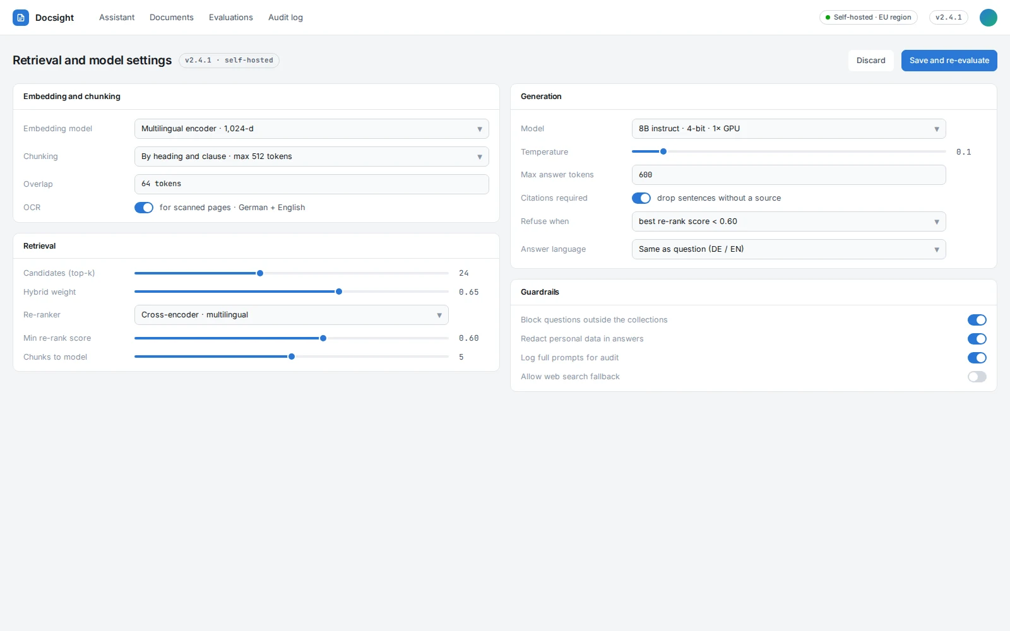Click the Max answer tokens field
Screen dimensions: 1010x631
[789, 175]
